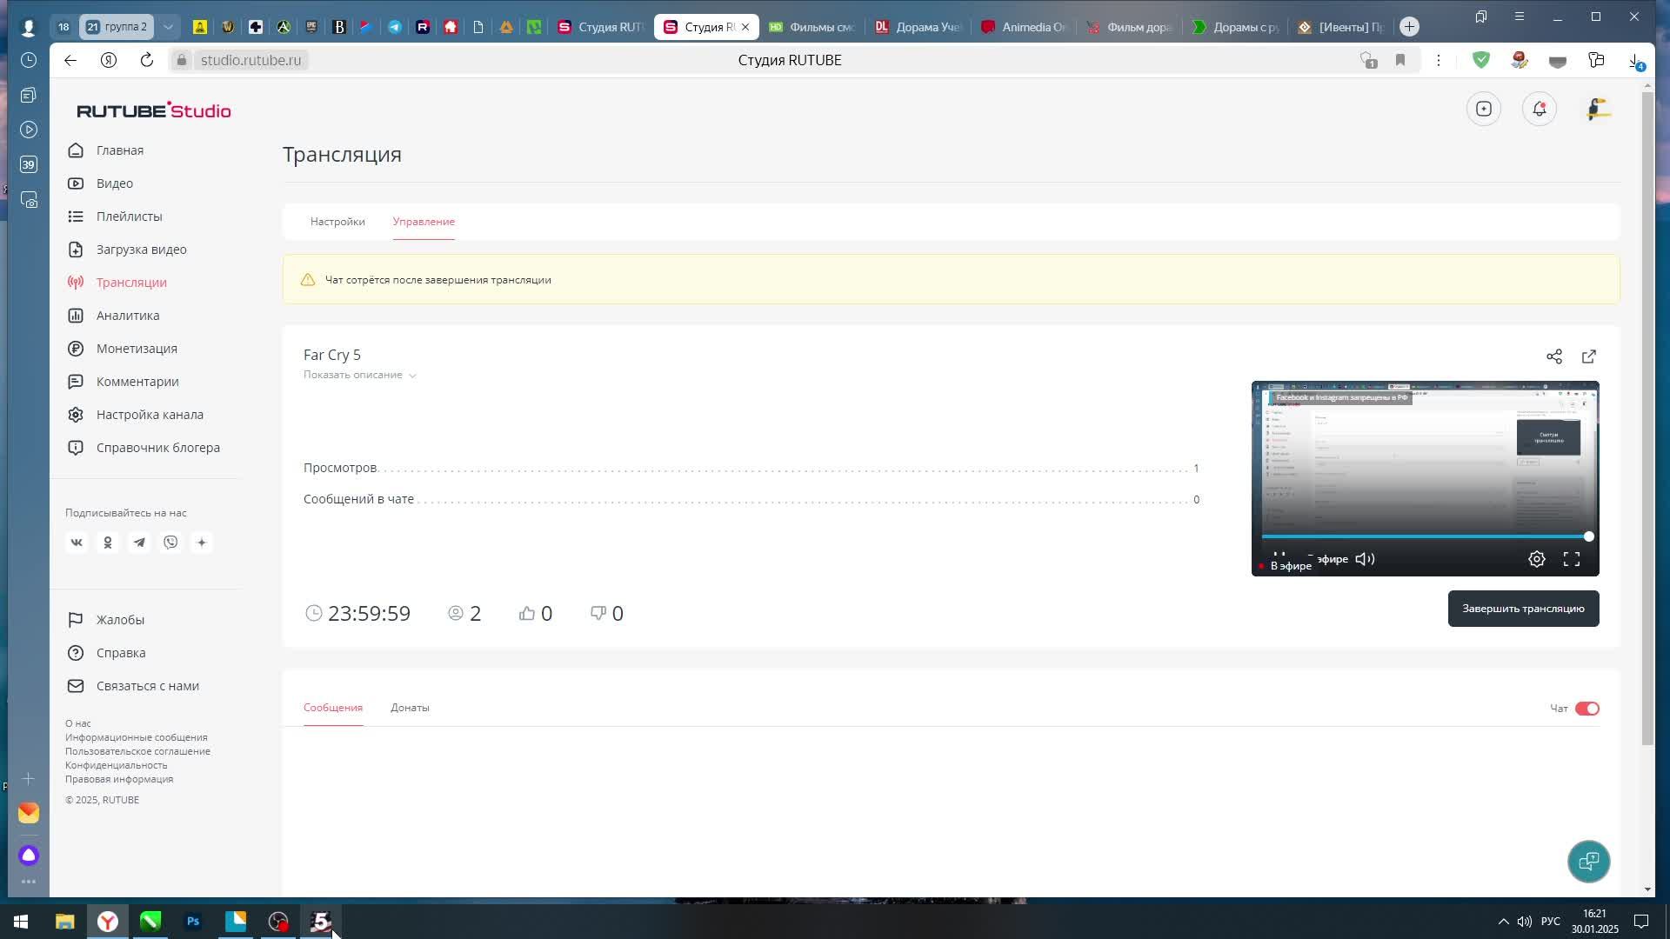The height and width of the screenshot is (939, 1670).
Task: Click the Viber social icon
Action: 170,543
